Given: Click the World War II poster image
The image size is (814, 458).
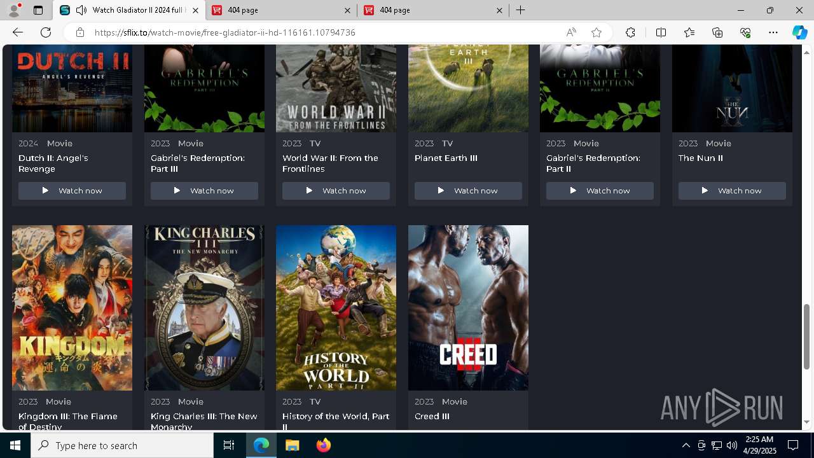Looking at the screenshot, I should pos(336,88).
